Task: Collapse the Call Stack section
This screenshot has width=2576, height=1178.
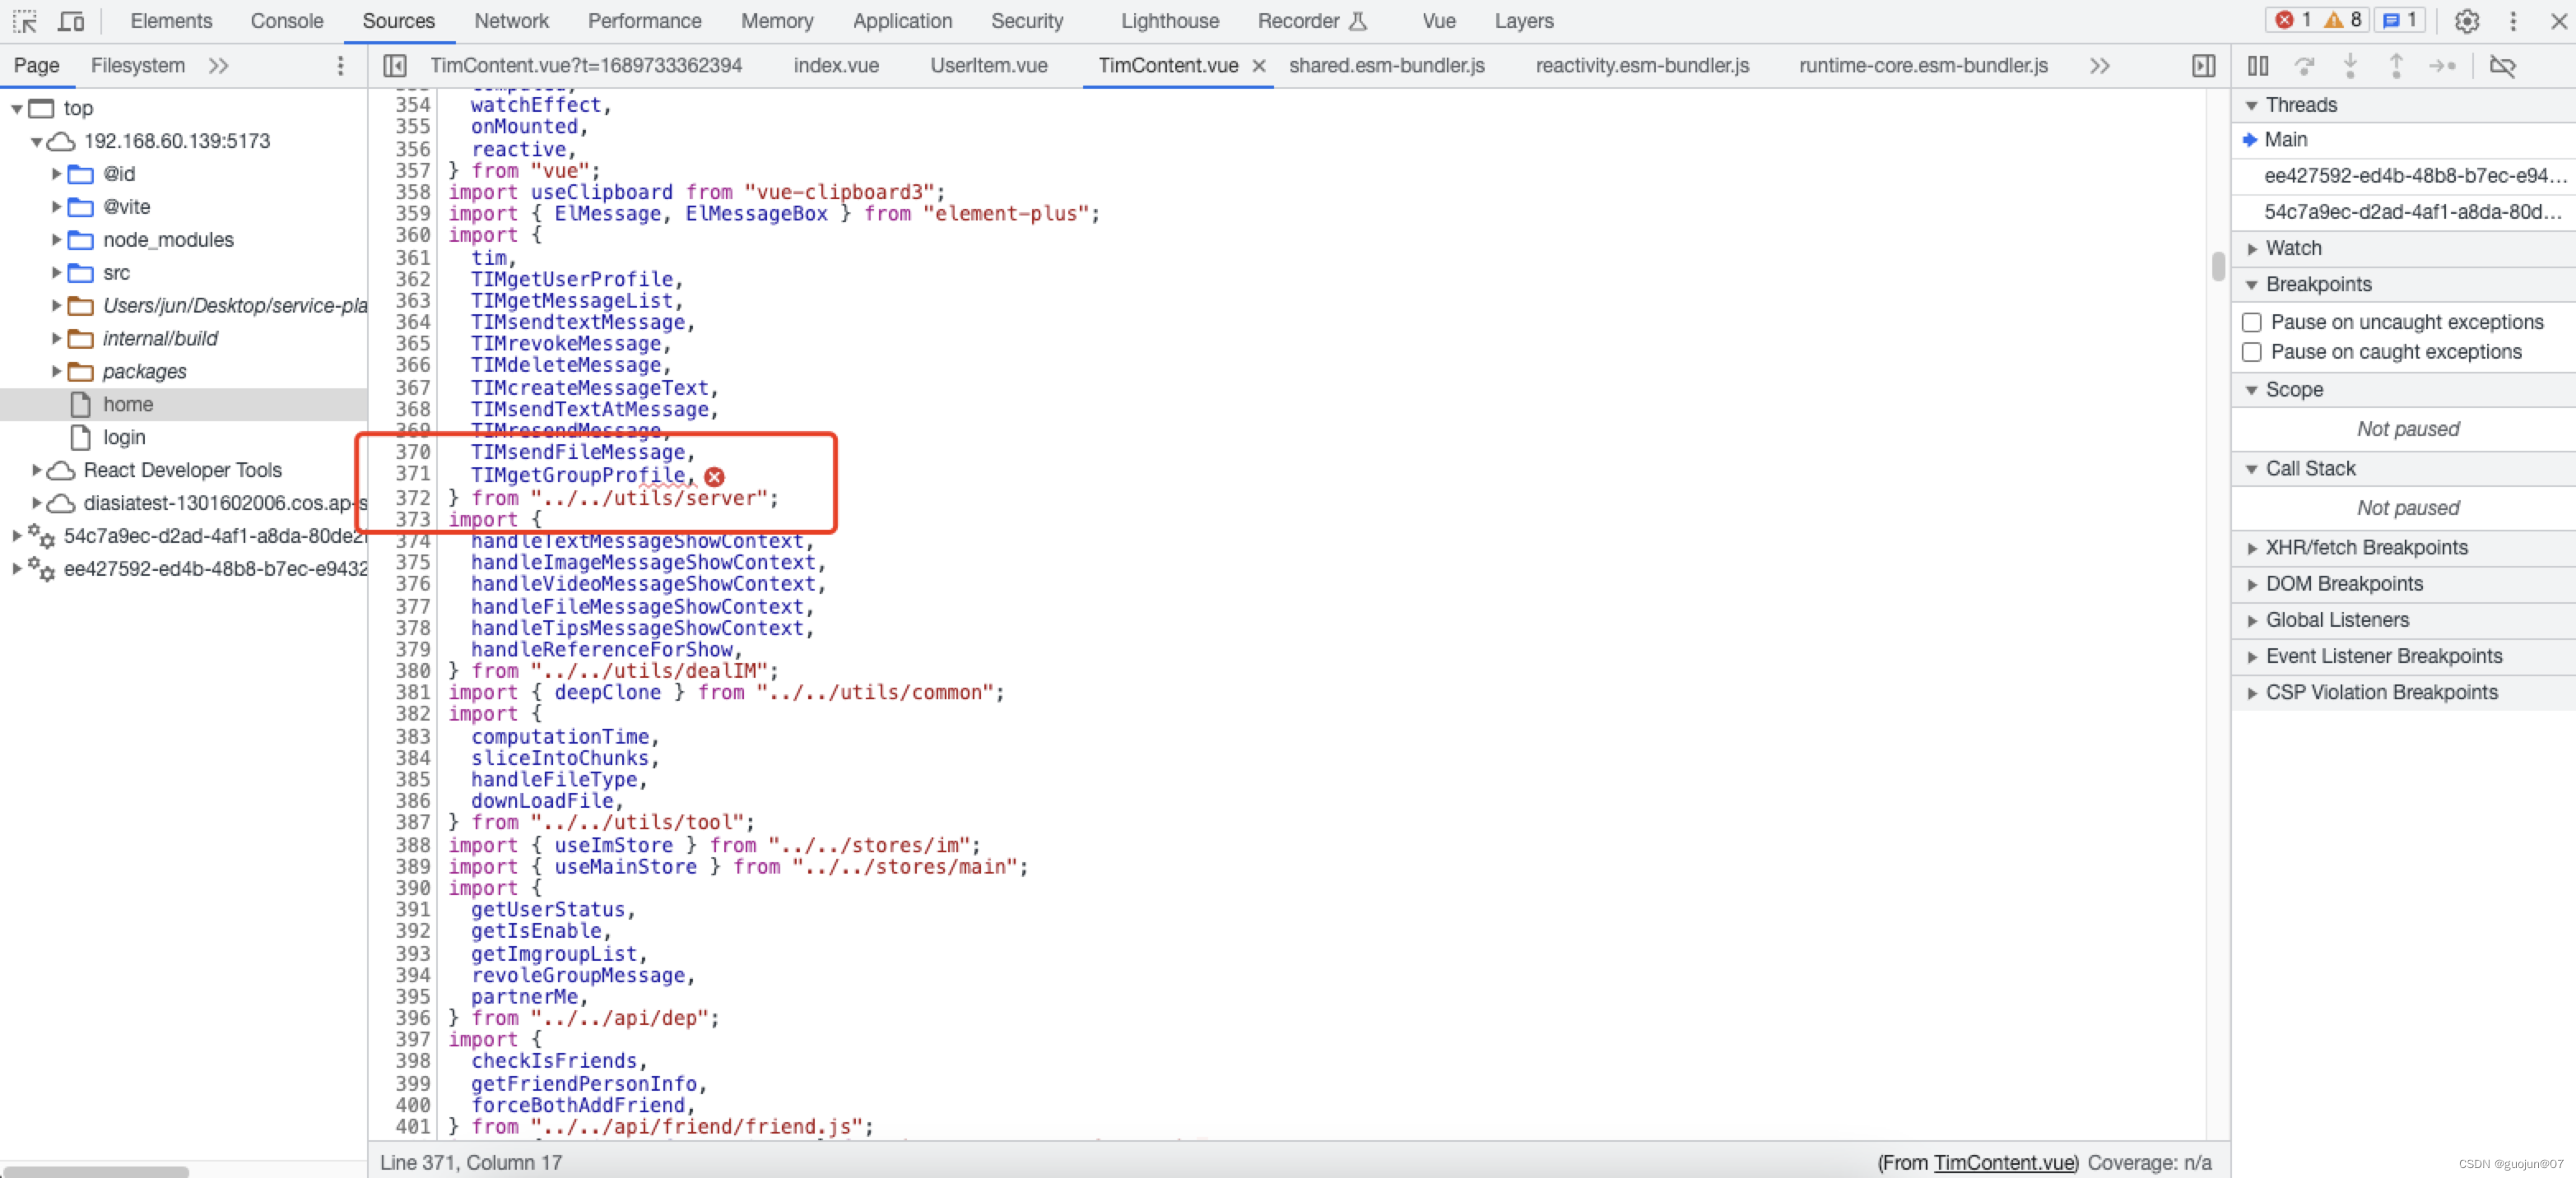Action: pyautogui.click(x=2309, y=469)
